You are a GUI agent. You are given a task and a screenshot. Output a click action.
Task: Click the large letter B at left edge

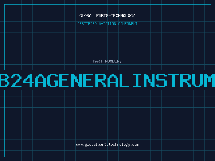click(x=5, y=80)
